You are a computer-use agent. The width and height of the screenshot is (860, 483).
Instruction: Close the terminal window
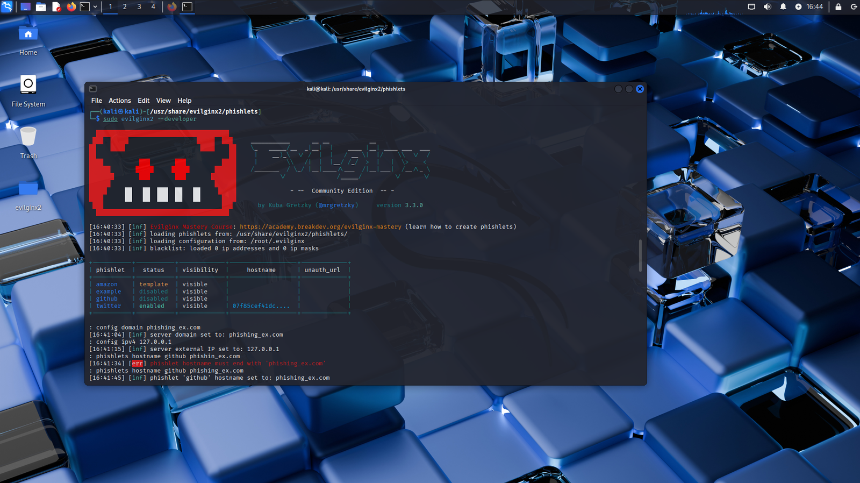(x=640, y=89)
